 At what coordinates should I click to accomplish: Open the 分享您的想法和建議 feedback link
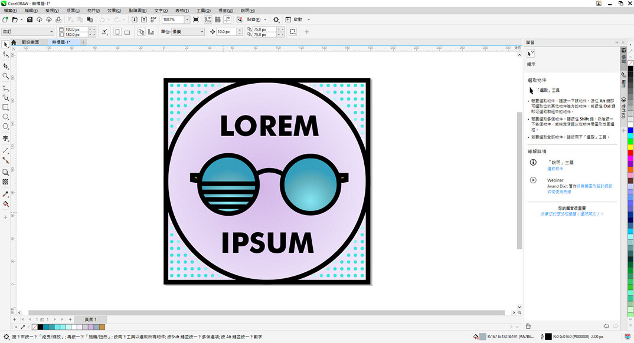pos(572,214)
